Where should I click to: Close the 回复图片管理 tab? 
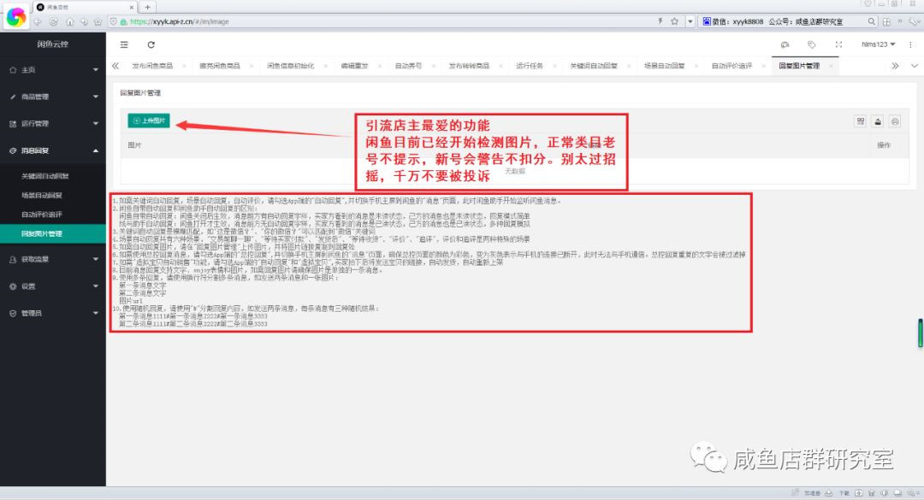pos(831,66)
